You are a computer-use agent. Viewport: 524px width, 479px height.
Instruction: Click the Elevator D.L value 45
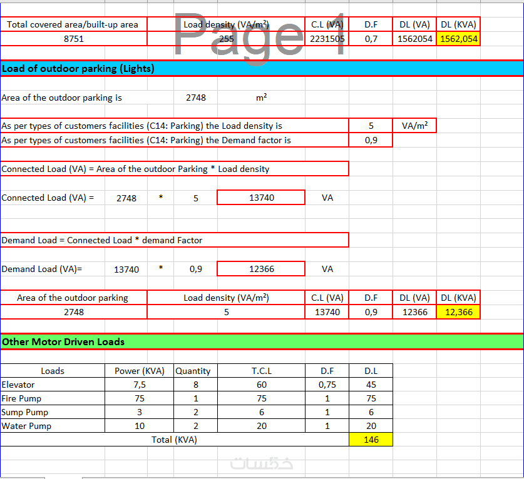coord(371,385)
